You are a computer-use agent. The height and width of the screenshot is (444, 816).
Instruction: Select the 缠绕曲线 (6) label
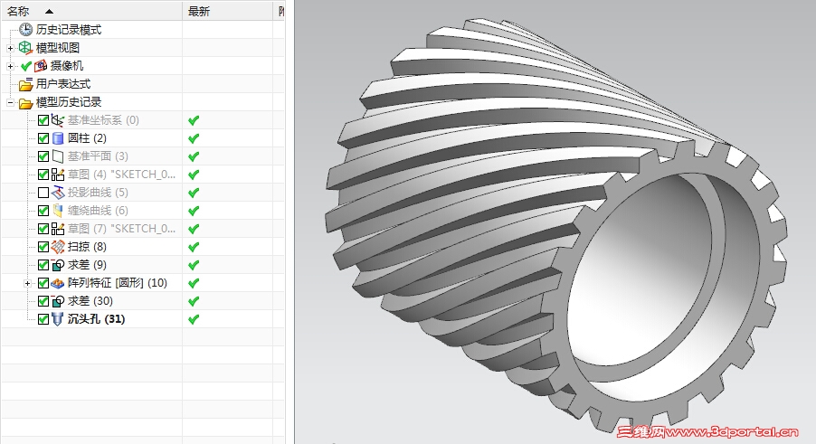pos(98,211)
